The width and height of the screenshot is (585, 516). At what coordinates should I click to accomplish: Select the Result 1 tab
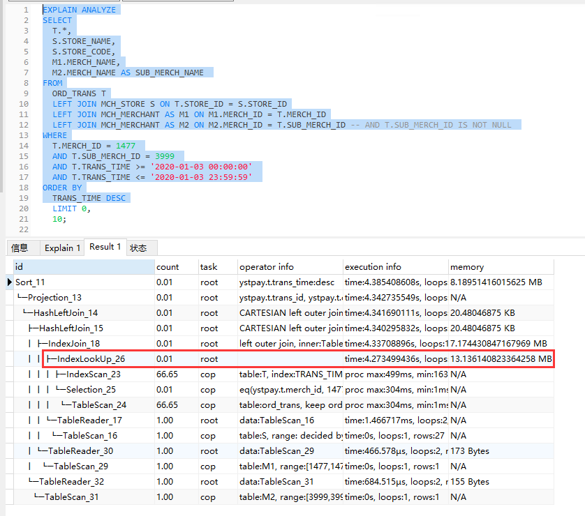tap(105, 247)
